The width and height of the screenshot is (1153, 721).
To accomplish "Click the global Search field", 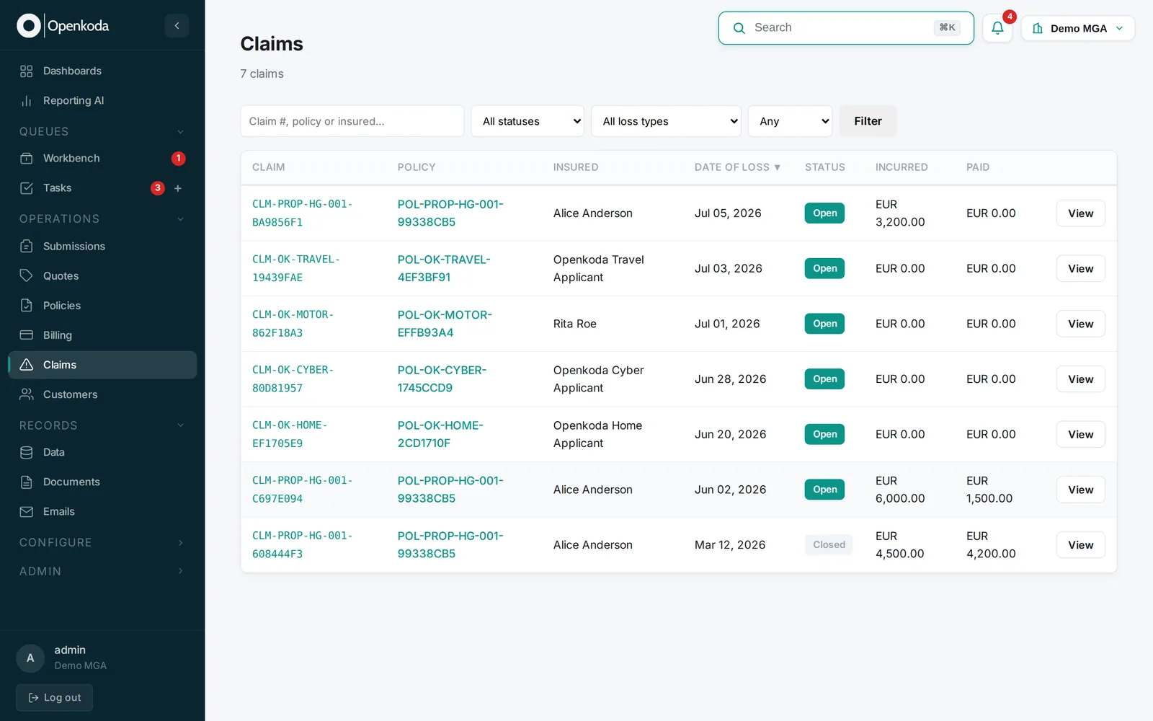I will click(x=846, y=28).
